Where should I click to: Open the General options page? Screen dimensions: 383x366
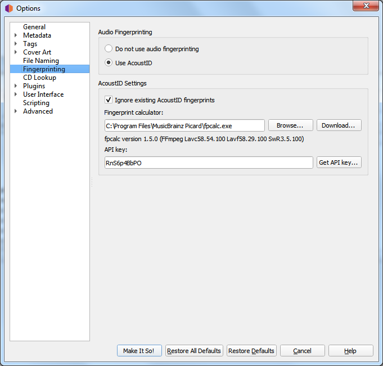34,27
